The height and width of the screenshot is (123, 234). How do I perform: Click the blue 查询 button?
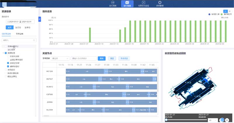tap(101, 58)
